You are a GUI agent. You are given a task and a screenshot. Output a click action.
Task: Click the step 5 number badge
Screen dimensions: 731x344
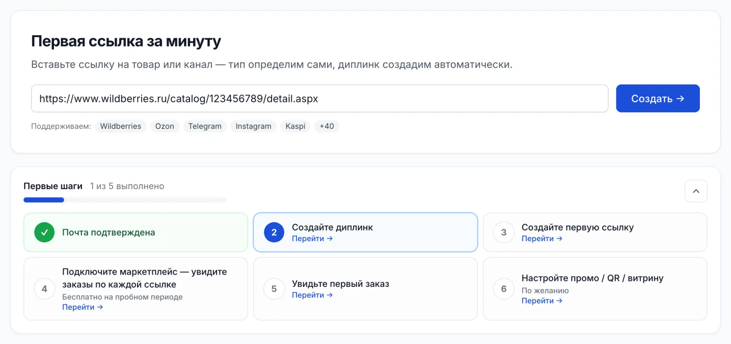[274, 289]
